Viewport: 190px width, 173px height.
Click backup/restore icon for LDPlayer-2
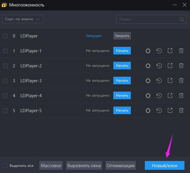159,66
